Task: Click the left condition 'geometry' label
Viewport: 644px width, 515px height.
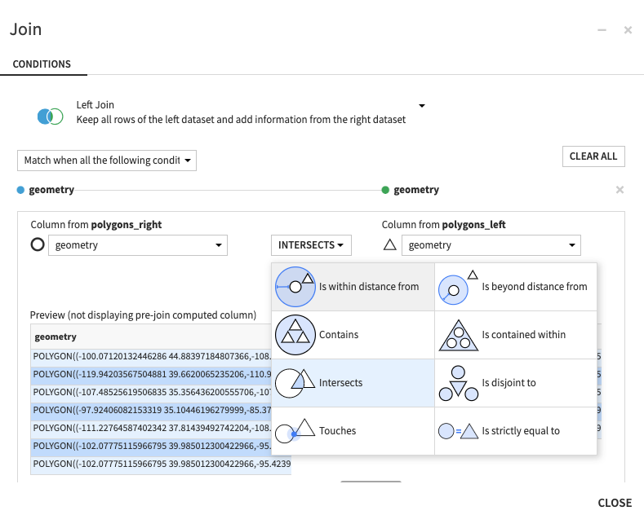Action: pyautogui.click(x=51, y=190)
